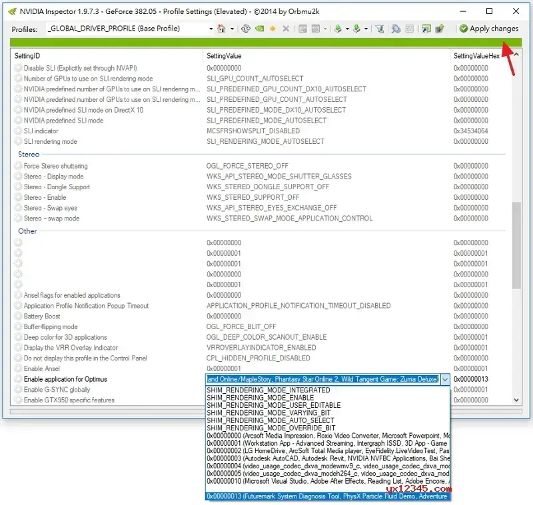The image size is (533, 505).
Task: Open the Profiles combo box dropdown arrow
Action: point(211,29)
